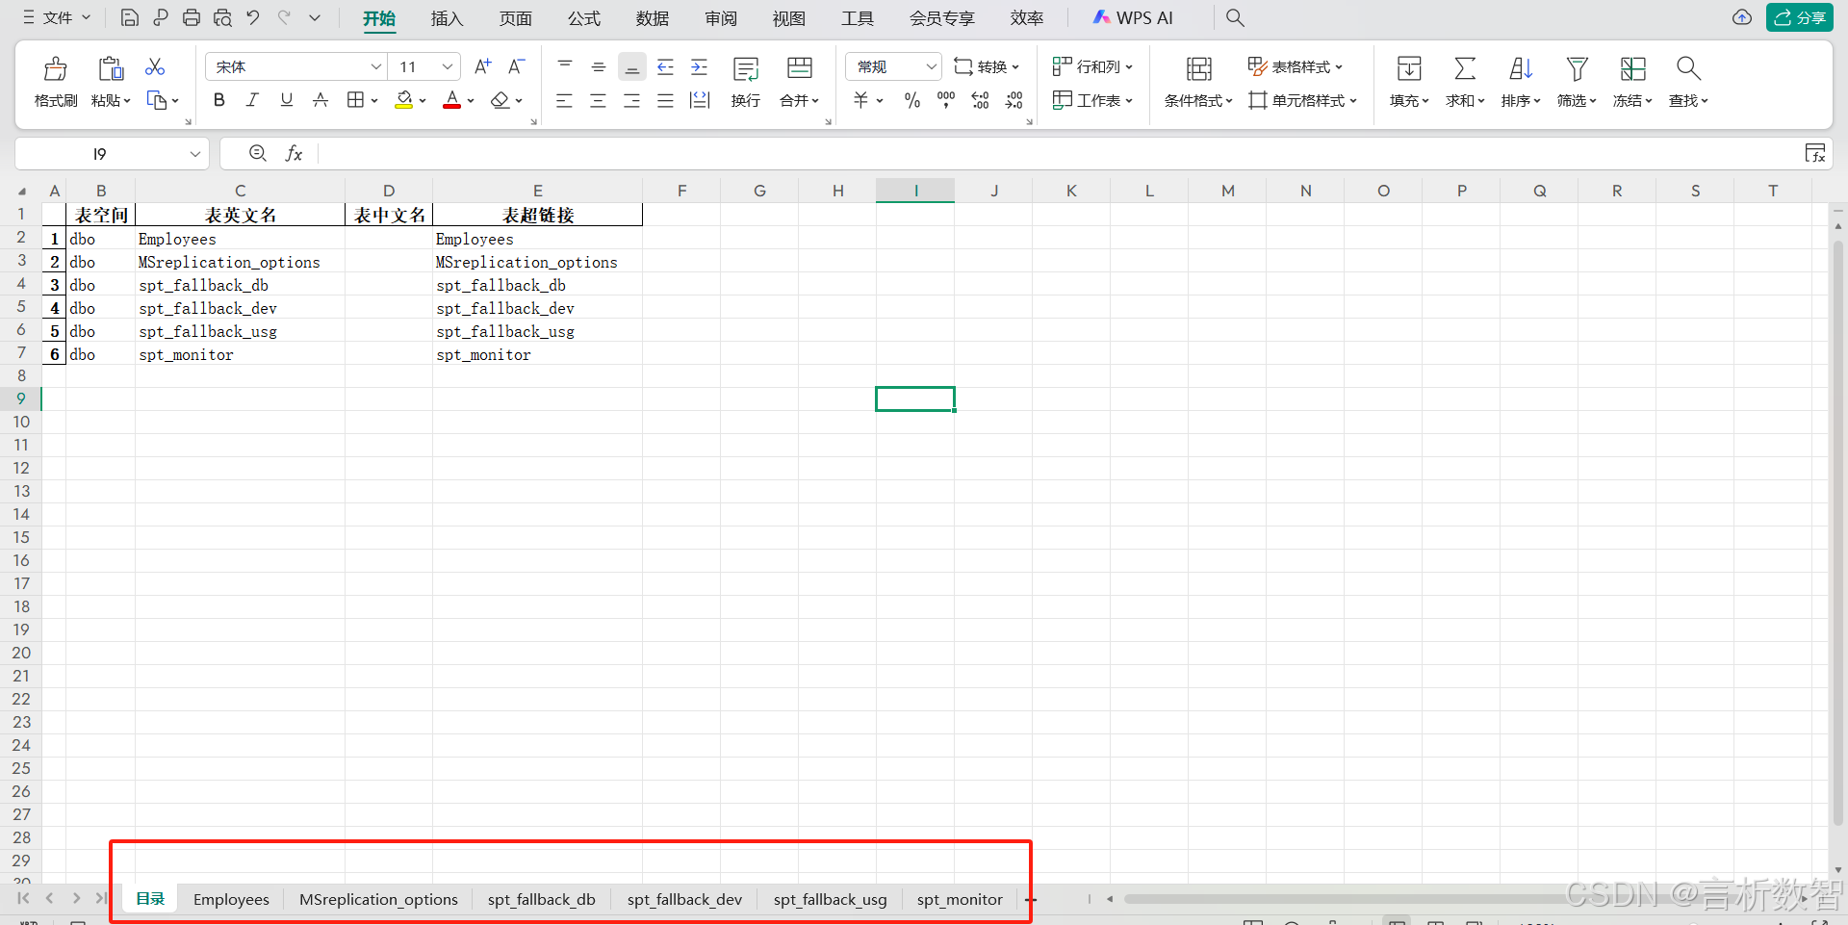Click the 分享 share button
The image size is (1848, 925).
[1799, 17]
